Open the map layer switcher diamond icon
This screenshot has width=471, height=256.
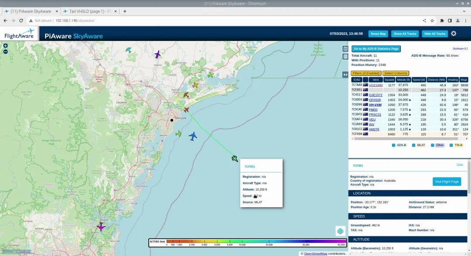pyautogui.click(x=340, y=231)
